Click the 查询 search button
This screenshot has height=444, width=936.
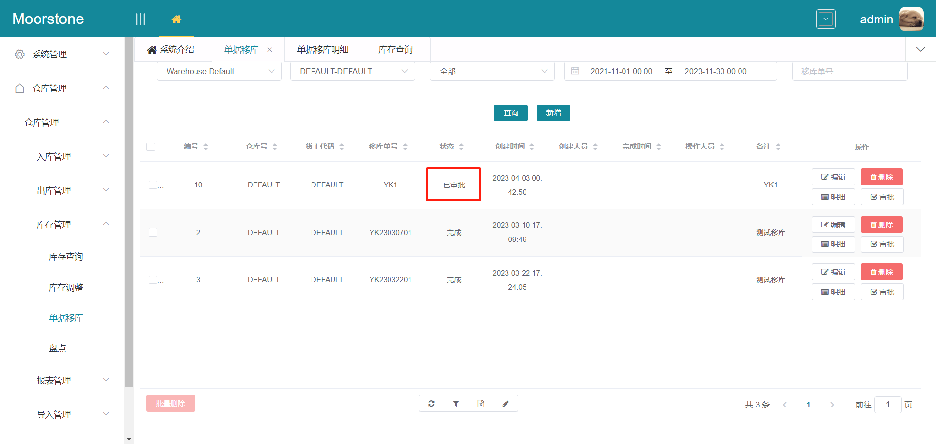point(510,112)
